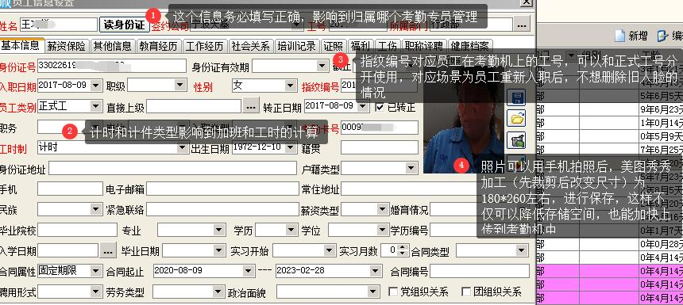
Task: Click the ... button beside 入学日期
Action: coord(107,250)
